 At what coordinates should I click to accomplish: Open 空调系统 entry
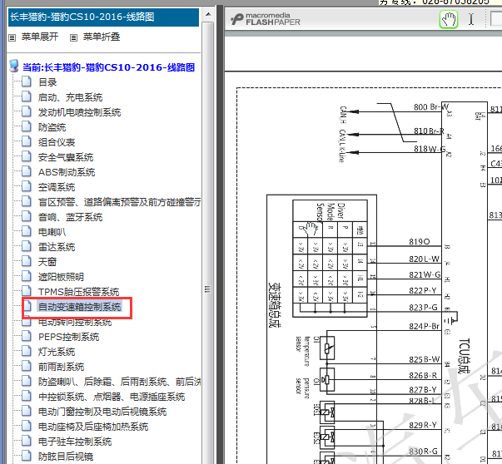57,187
